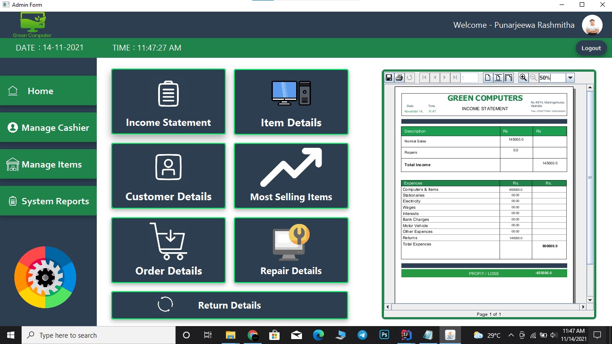Click the Zoom In magnifier icon

click(x=523, y=77)
